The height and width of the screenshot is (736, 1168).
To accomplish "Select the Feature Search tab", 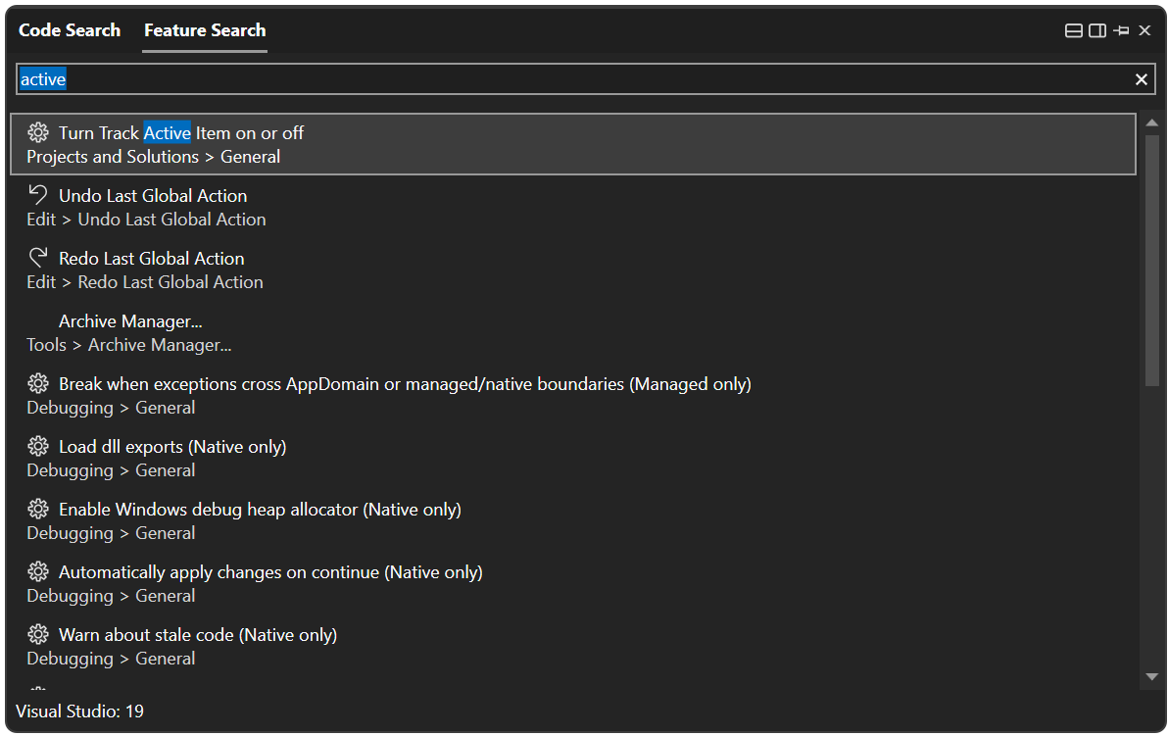I will click(x=204, y=30).
